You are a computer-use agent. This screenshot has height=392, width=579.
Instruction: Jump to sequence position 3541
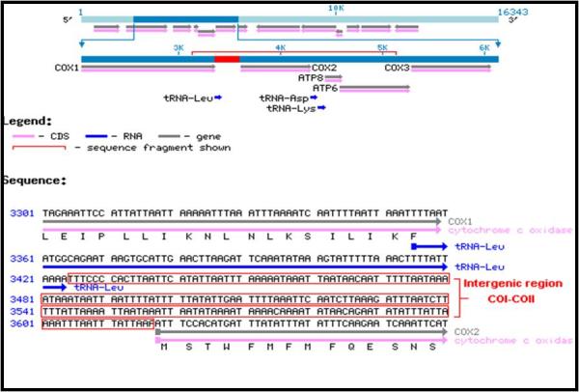23,313
